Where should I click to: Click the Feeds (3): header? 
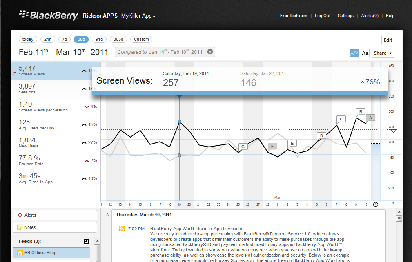(30, 241)
